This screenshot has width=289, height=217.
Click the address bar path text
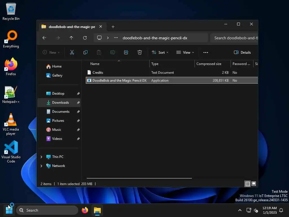pos(155,38)
